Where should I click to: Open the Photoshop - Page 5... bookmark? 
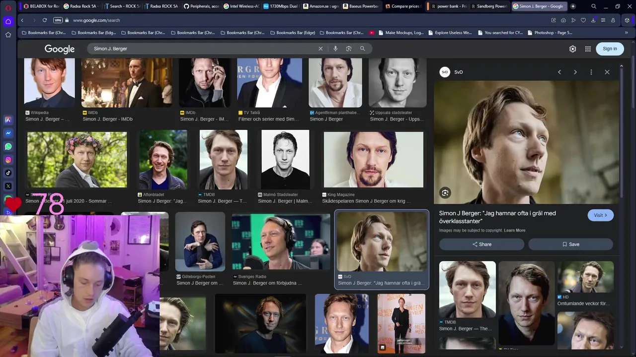point(550,33)
